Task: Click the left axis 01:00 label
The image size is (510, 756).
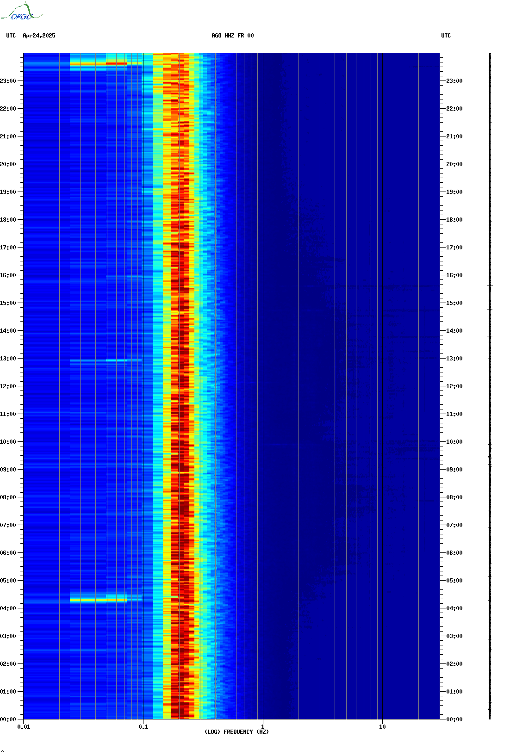Action: coord(8,692)
